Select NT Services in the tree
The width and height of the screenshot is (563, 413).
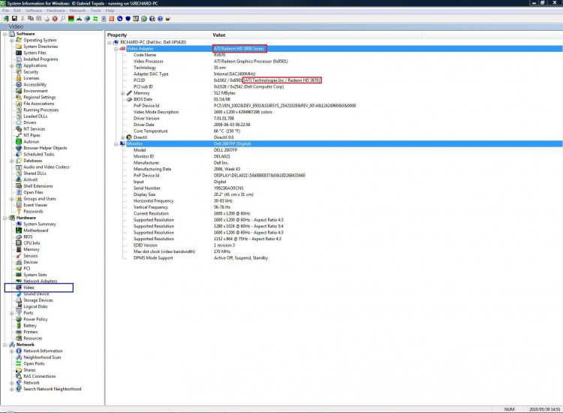[x=34, y=129]
